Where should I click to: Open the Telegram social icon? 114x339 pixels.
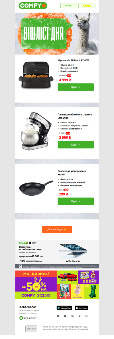click(x=79, y=316)
